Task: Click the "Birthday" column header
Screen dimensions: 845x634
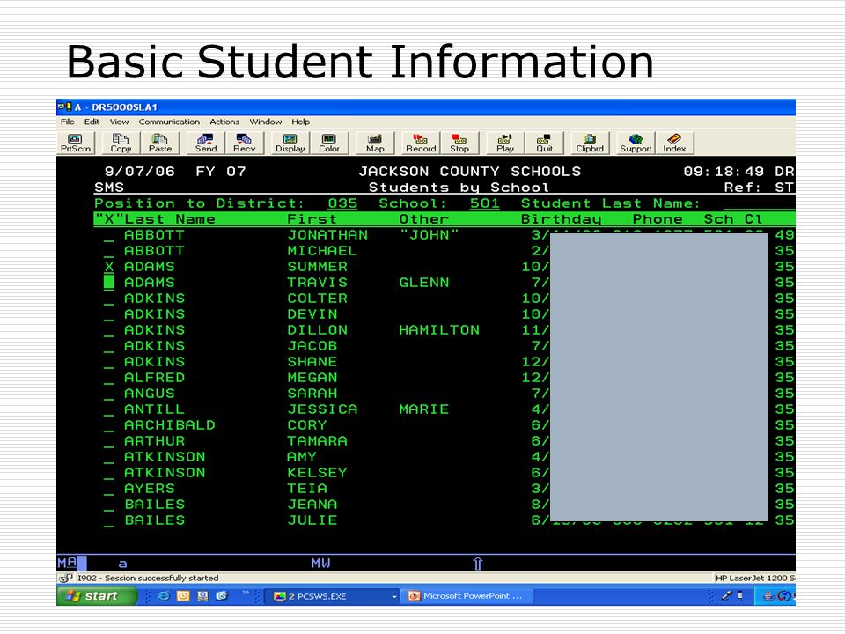Action: [x=561, y=219]
